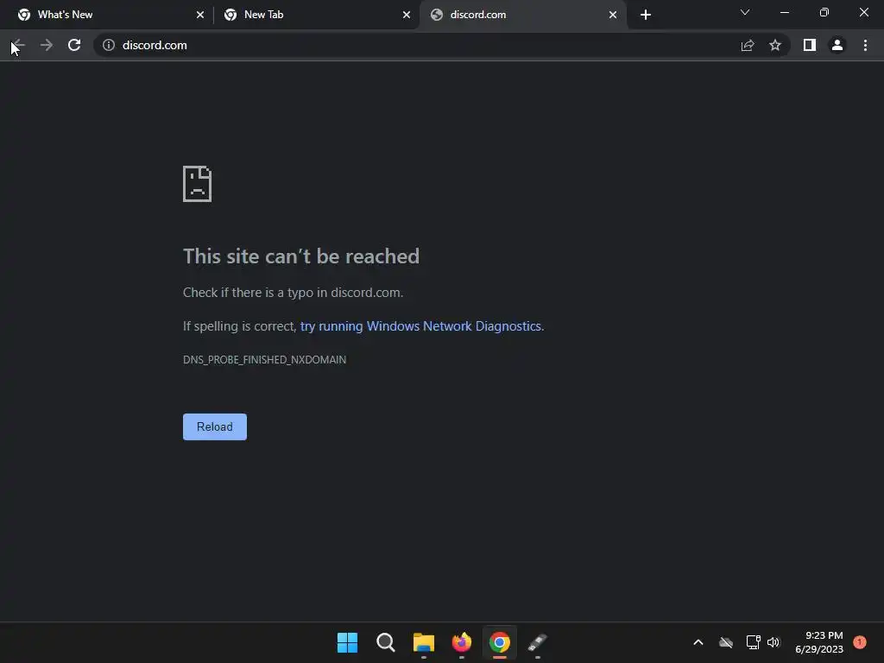Close the discord.com tab
The height and width of the screenshot is (663, 884).
pyautogui.click(x=613, y=15)
